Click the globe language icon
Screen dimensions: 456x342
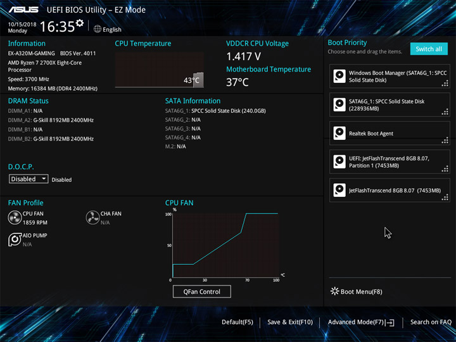click(98, 29)
